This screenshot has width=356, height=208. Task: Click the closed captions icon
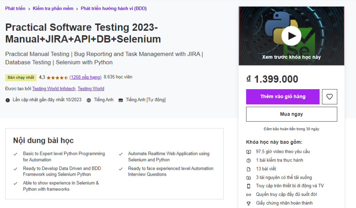[121, 100]
